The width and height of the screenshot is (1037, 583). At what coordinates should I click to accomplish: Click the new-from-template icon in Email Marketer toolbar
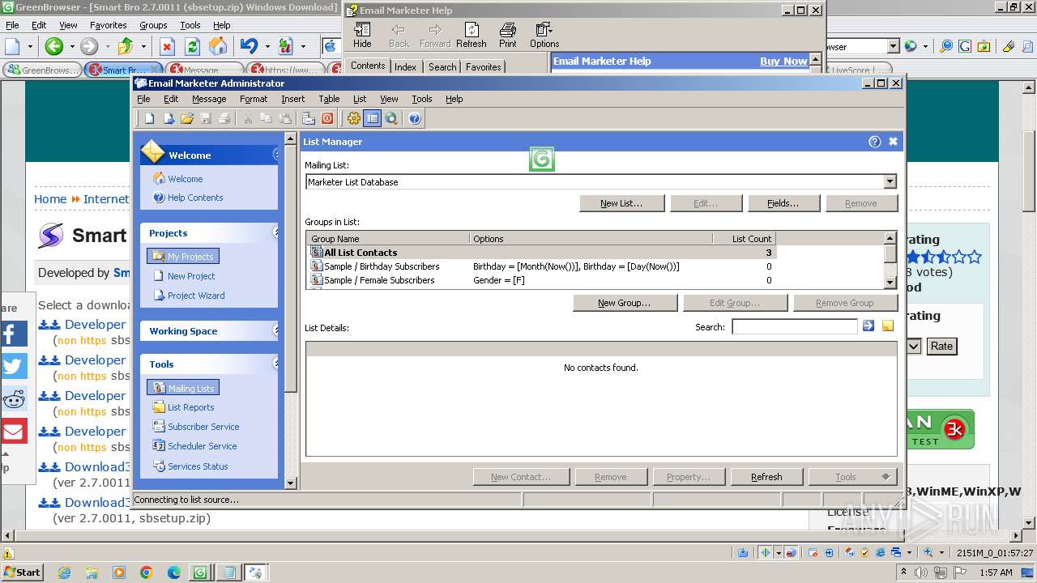tap(169, 118)
